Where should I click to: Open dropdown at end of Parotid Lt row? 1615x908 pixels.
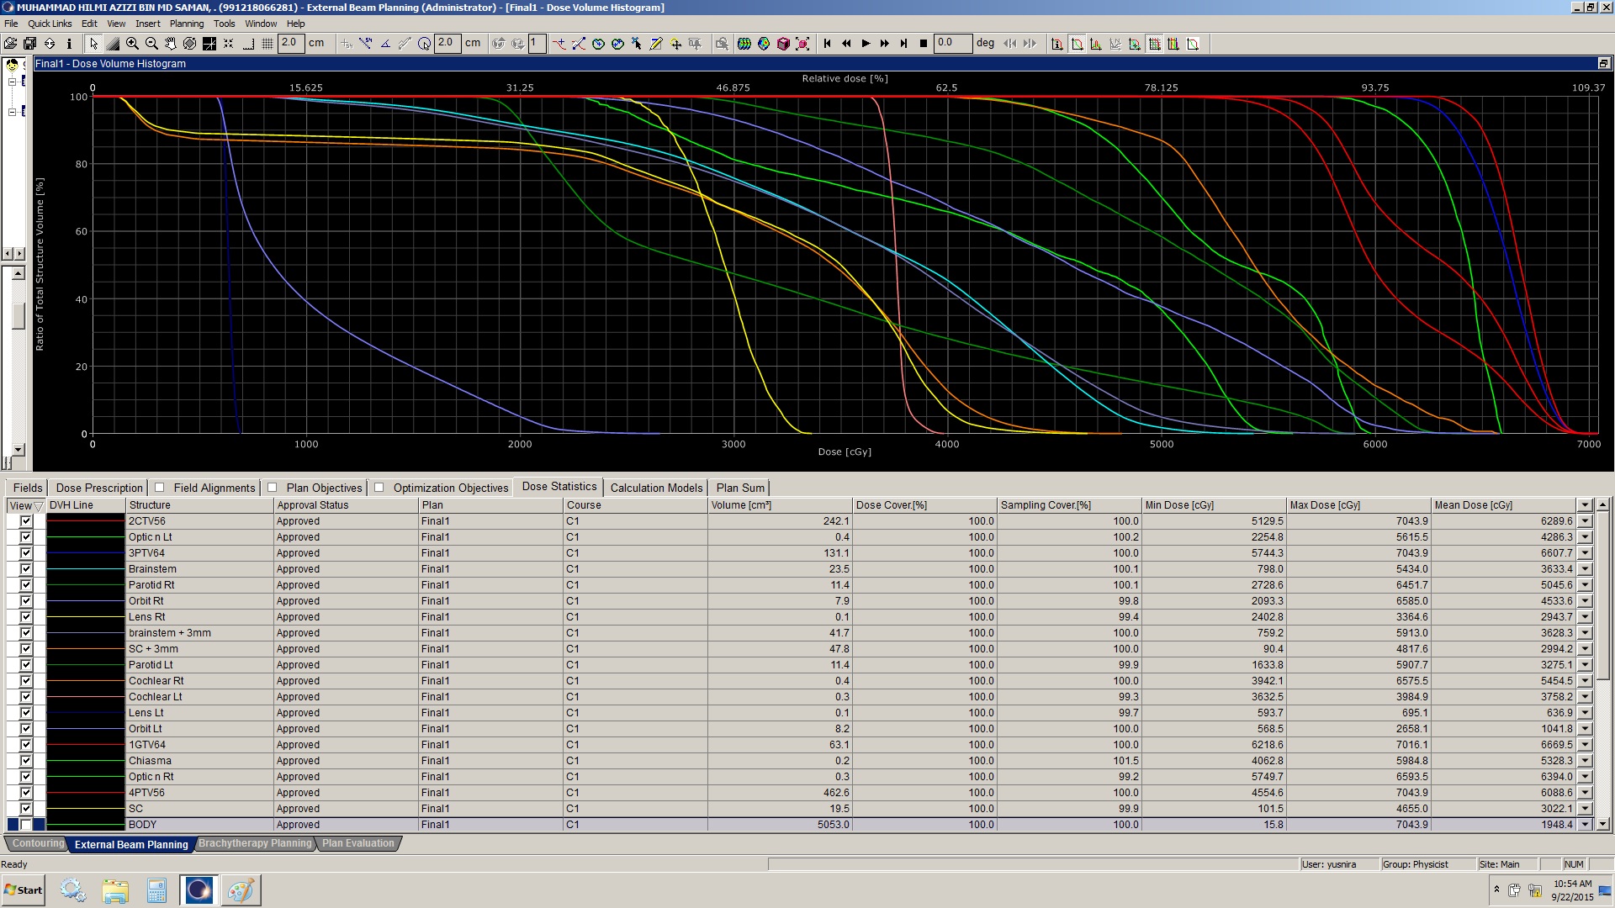(x=1586, y=665)
